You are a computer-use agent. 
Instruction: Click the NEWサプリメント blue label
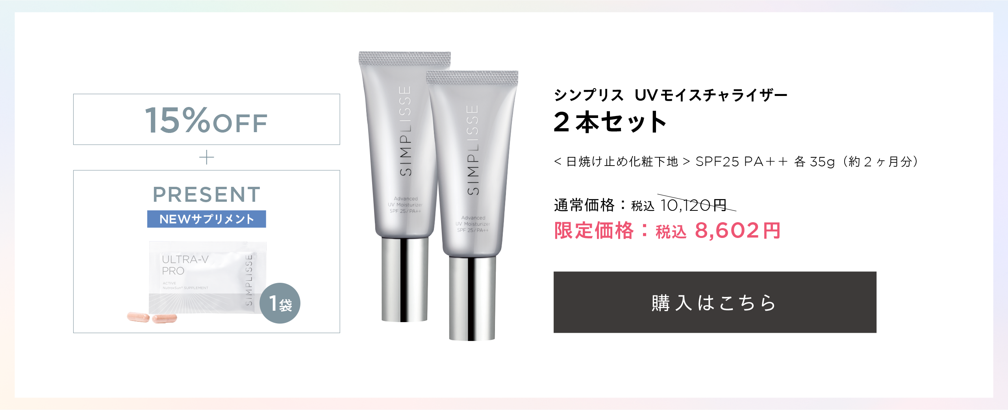tap(206, 219)
